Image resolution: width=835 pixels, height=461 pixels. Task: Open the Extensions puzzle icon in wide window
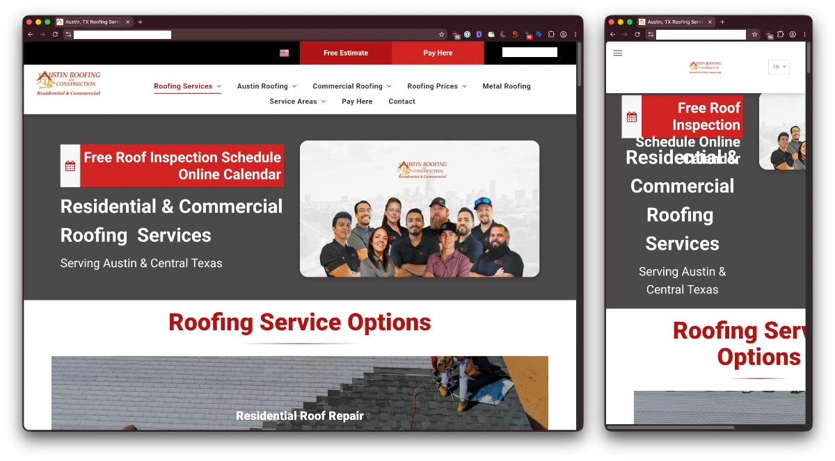pyautogui.click(x=551, y=34)
